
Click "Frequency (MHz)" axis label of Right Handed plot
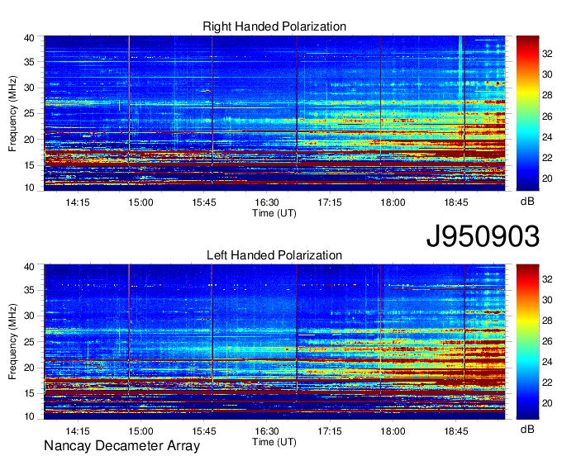12,113
